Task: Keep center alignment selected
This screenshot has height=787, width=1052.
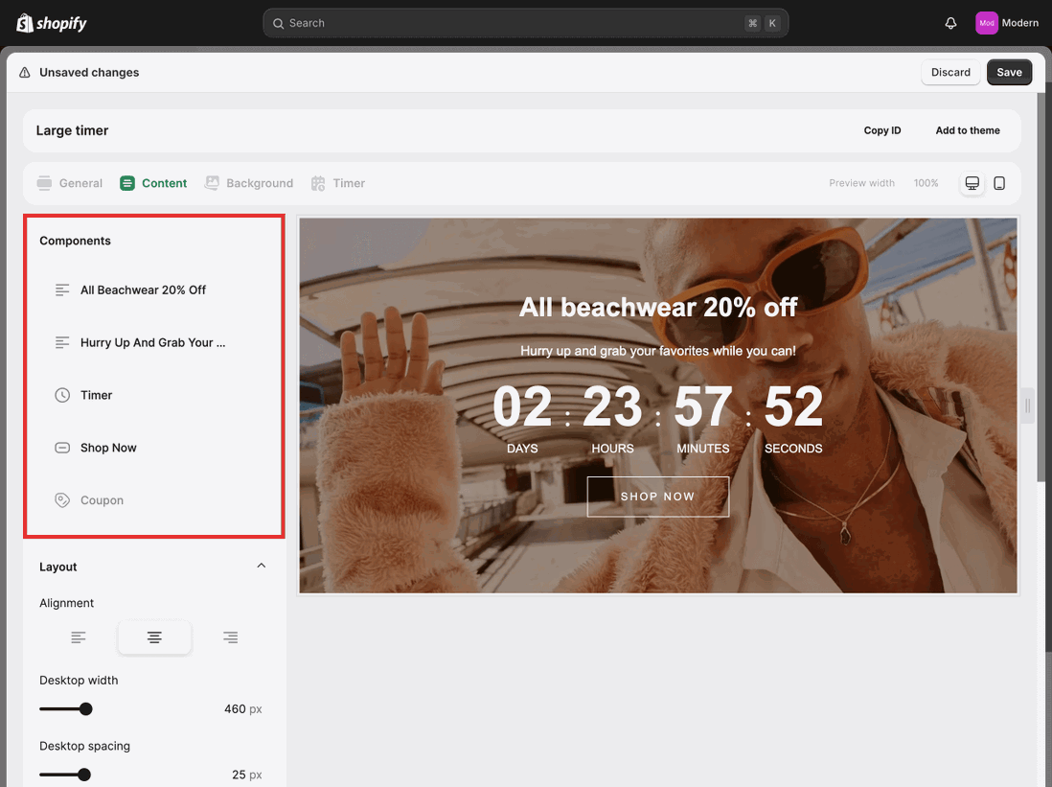Action: (x=154, y=637)
